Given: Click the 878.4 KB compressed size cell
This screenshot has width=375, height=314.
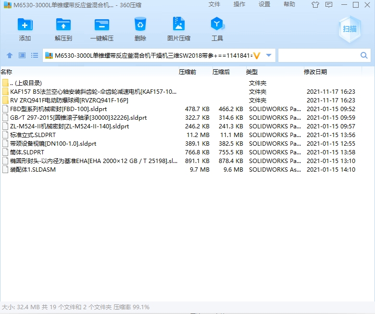Looking at the screenshot, I should pyautogui.click(x=231, y=161).
